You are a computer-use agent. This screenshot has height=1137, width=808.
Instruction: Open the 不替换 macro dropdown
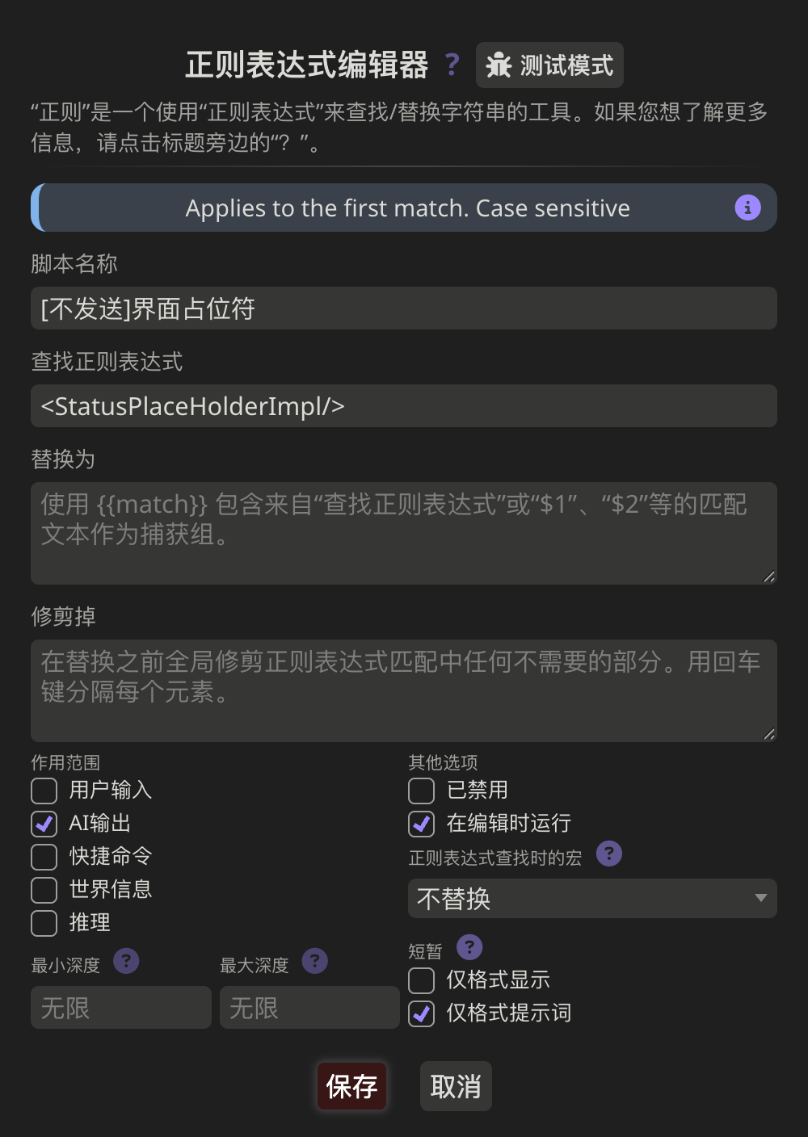point(592,899)
